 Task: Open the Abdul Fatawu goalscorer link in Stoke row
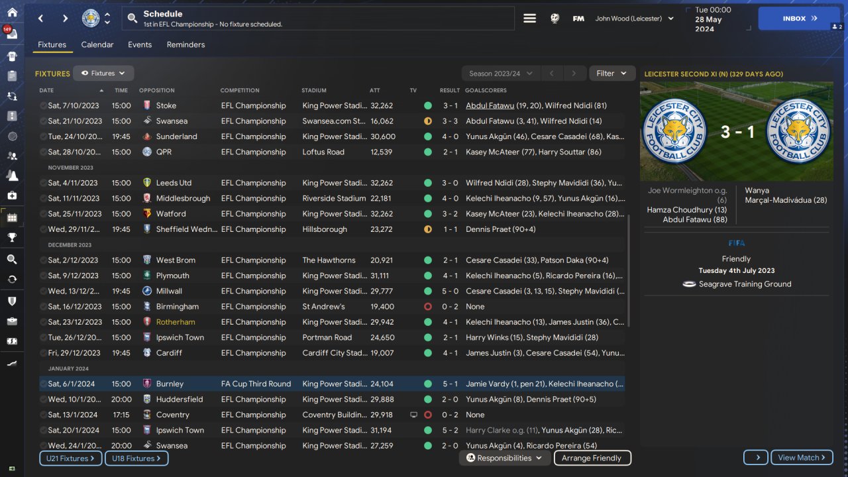pos(490,105)
